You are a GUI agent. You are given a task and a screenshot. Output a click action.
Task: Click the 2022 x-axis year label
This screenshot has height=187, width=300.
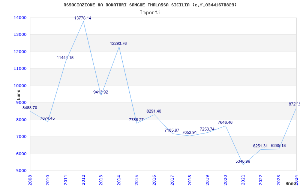pos(261,180)
